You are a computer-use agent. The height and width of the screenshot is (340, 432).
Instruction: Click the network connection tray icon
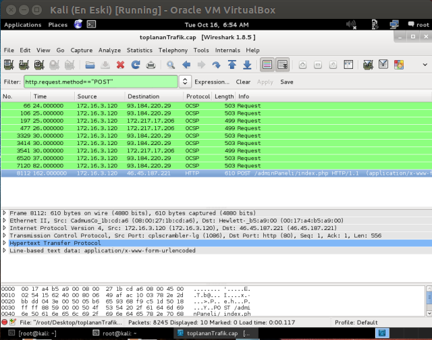pos(394,24)
